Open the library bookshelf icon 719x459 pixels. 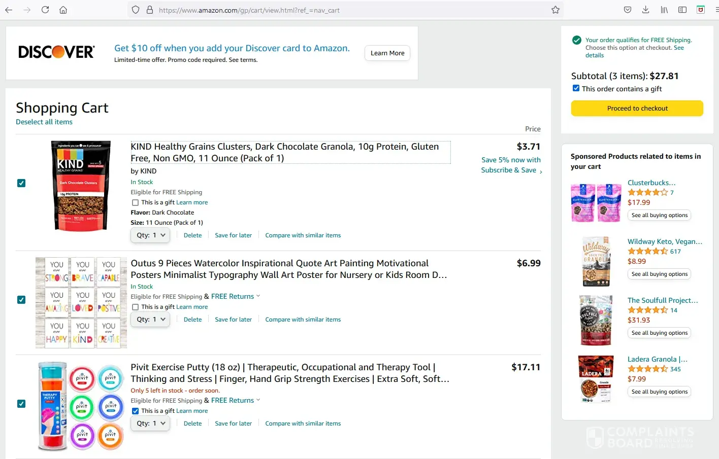click(664, 10)
